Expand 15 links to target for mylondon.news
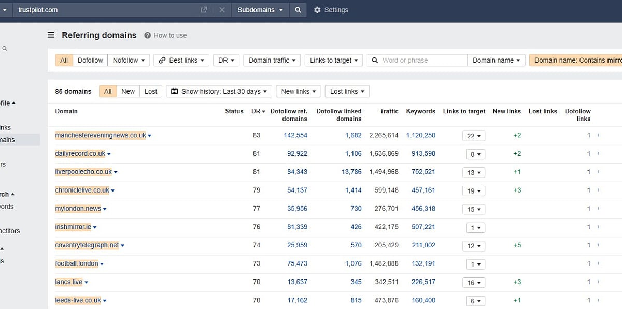The width and height of the screenshot is (622, 309). 474,209
